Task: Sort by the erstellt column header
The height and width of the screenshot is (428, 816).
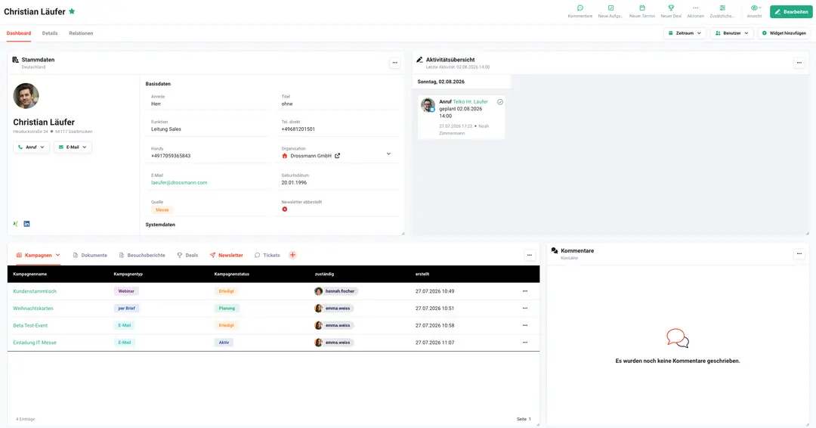Action: point(422,274)
